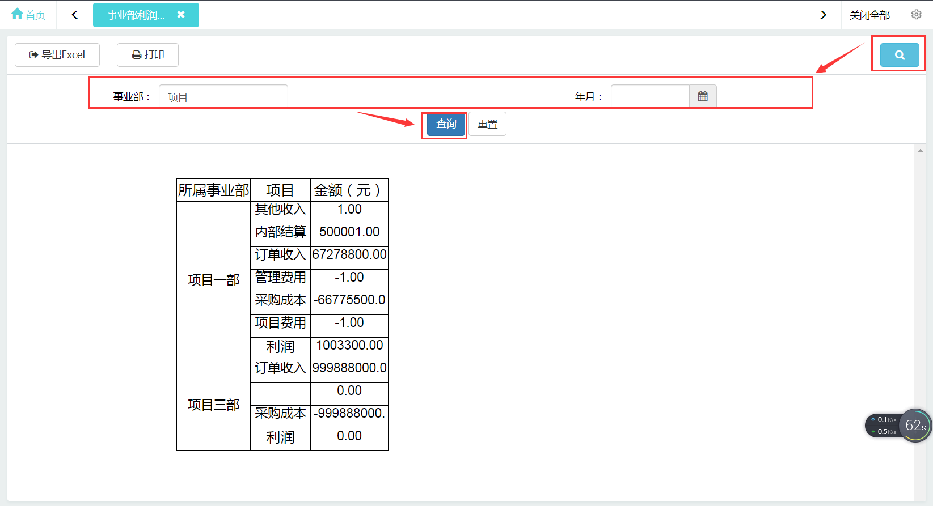The width and height of the screenshot is (933, 506).
Task: Click the home icon labeled 首页
Action: coord(28,15)
